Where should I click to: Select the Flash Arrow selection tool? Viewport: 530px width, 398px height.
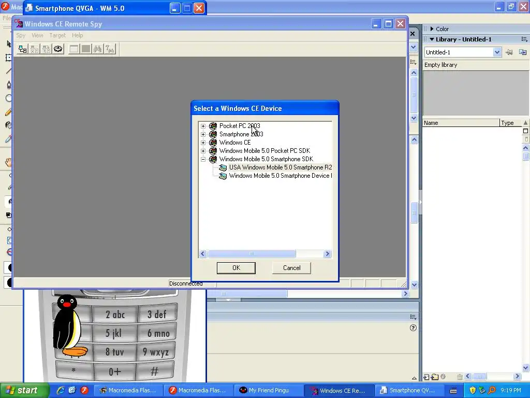(8, 44)
